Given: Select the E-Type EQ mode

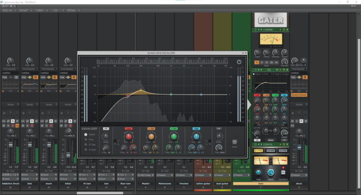Looking at the screenshot, I should click(x=86, y=145).
